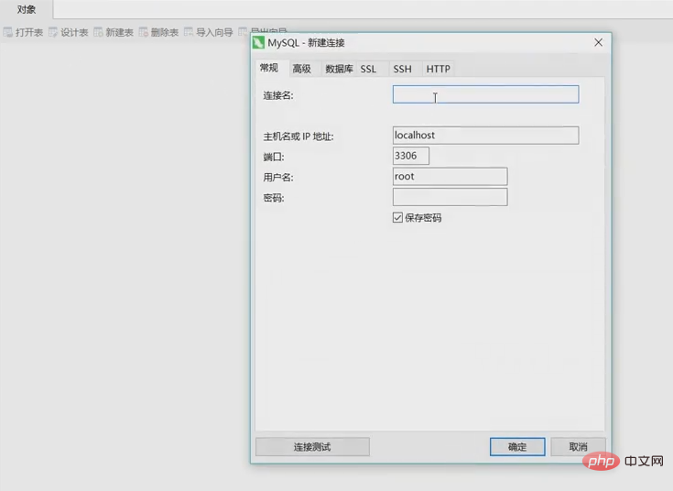The width and height of the screenshot is (673, 491).
Task: Click the host field containing localhost
Action: 485,136
